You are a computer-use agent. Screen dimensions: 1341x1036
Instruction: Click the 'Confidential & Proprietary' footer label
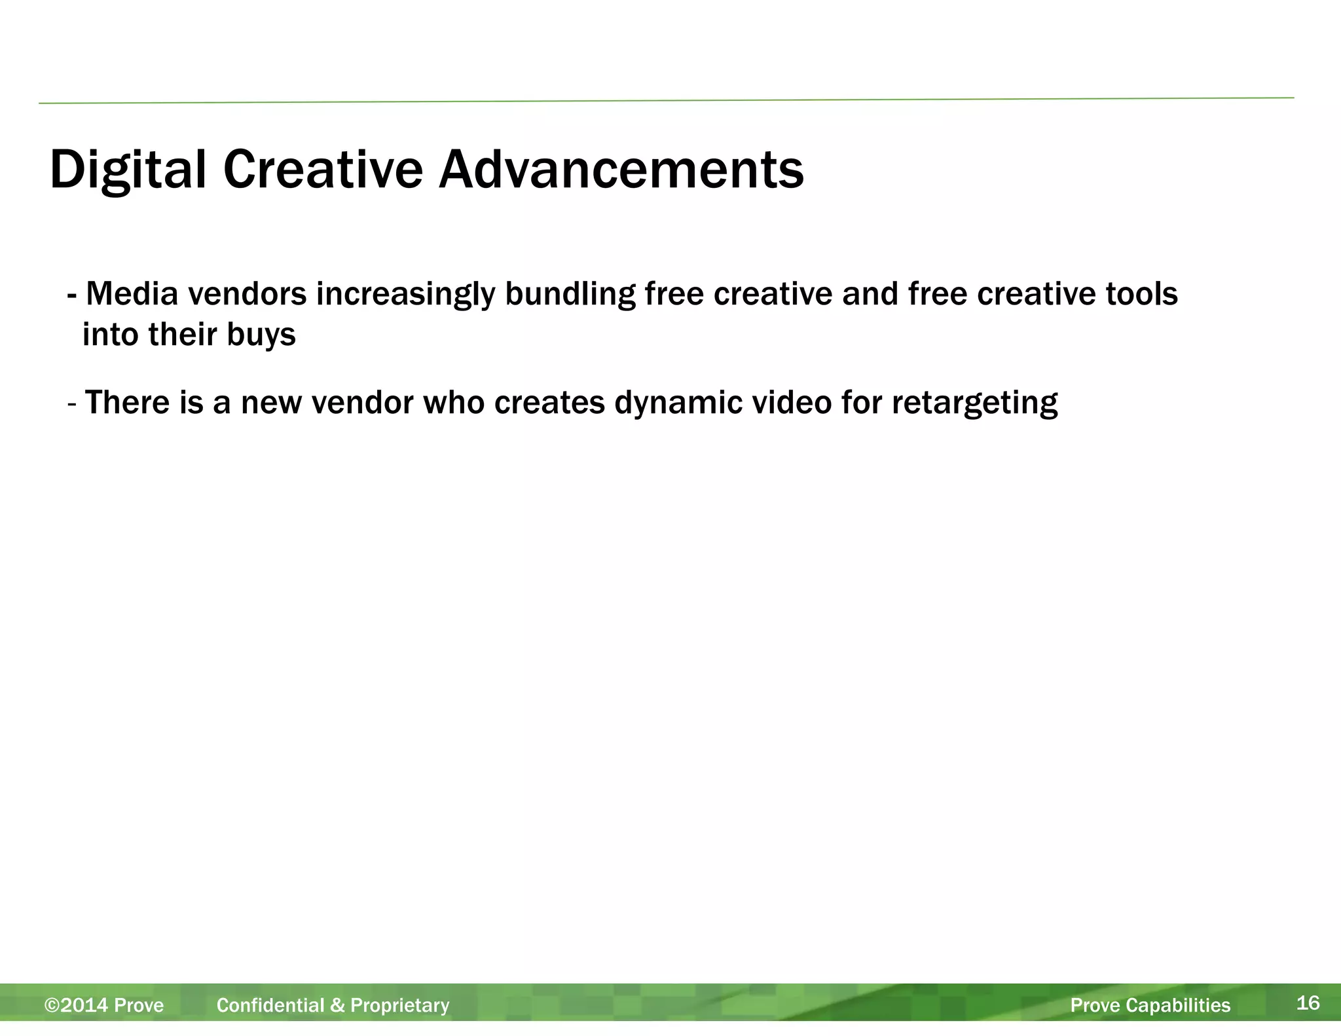click(333, 1005)
